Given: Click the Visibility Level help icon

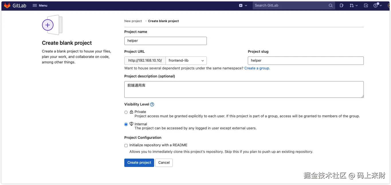Looking at the screenshot, I should [x=152, y=104].
